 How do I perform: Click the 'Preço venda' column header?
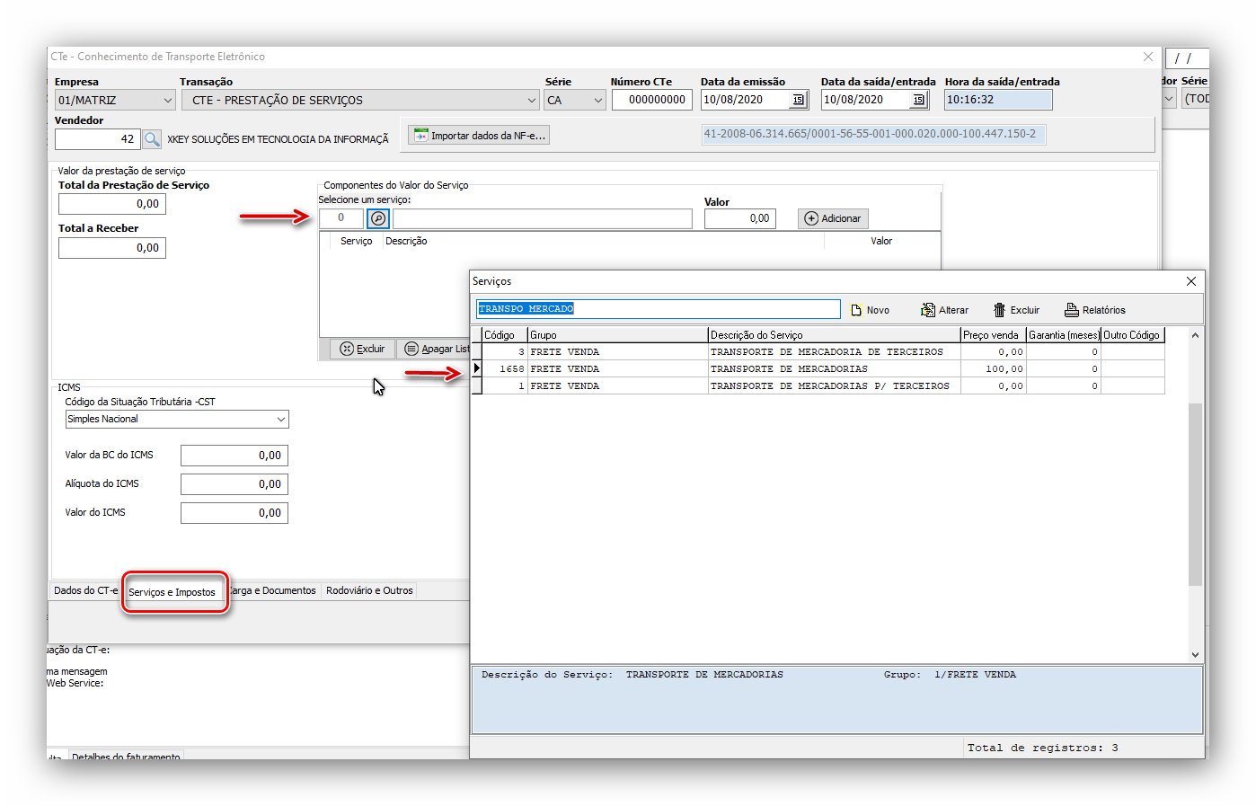click(994, 335)
